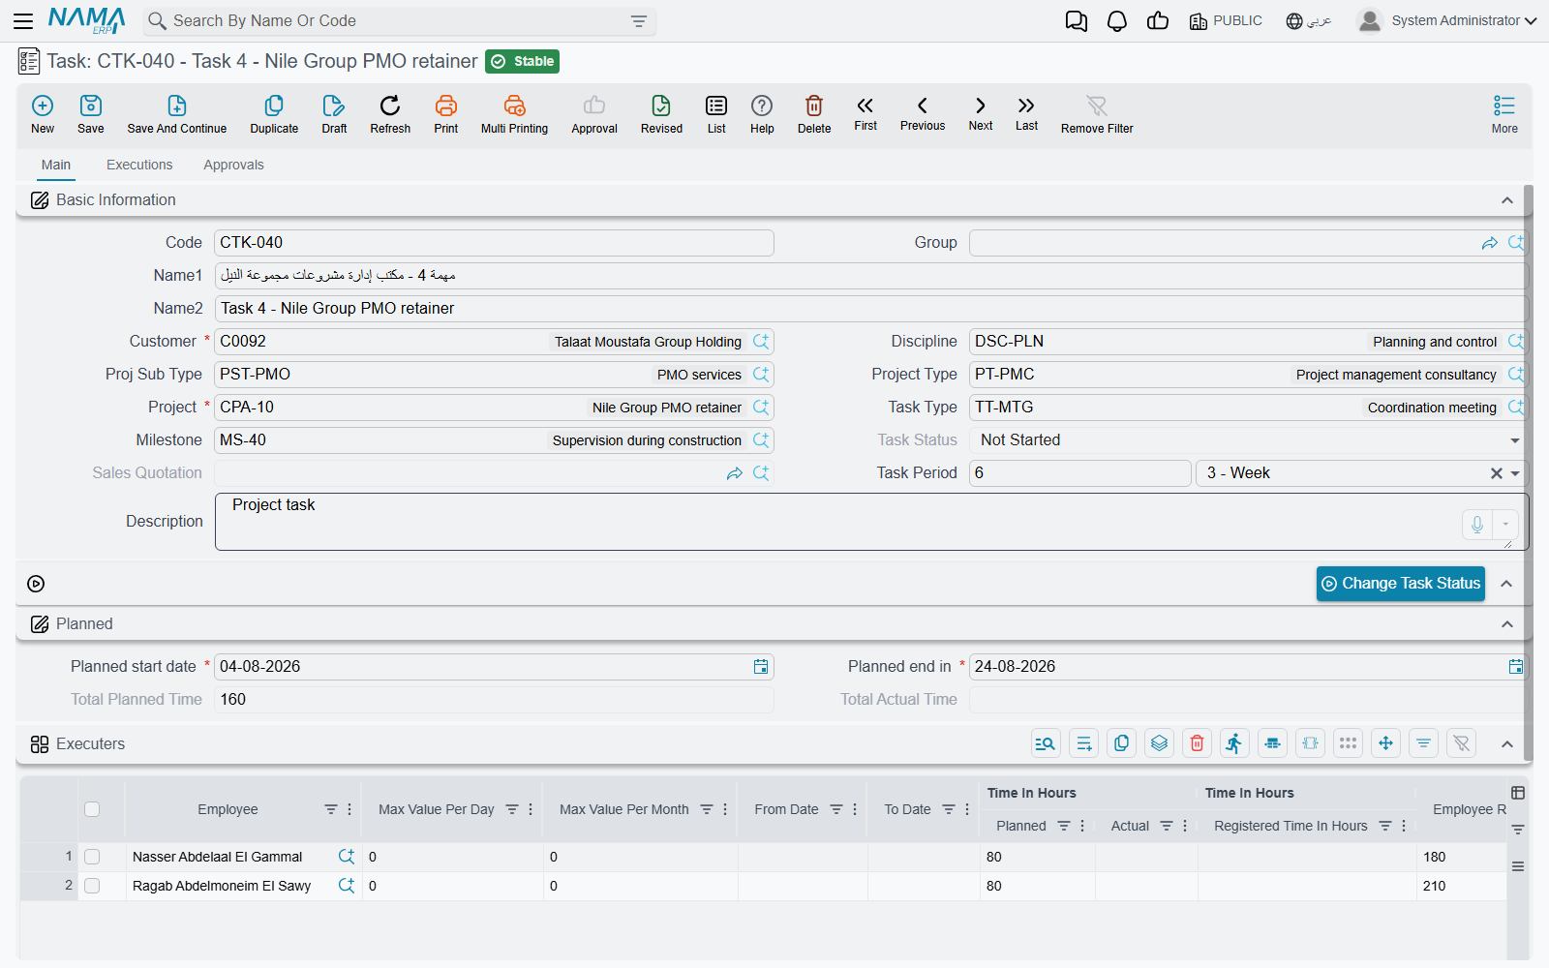This screenshot has height=968, width=1549.
Task: Click the Draft toolbar icon
Action: click(x=334, y=114)
